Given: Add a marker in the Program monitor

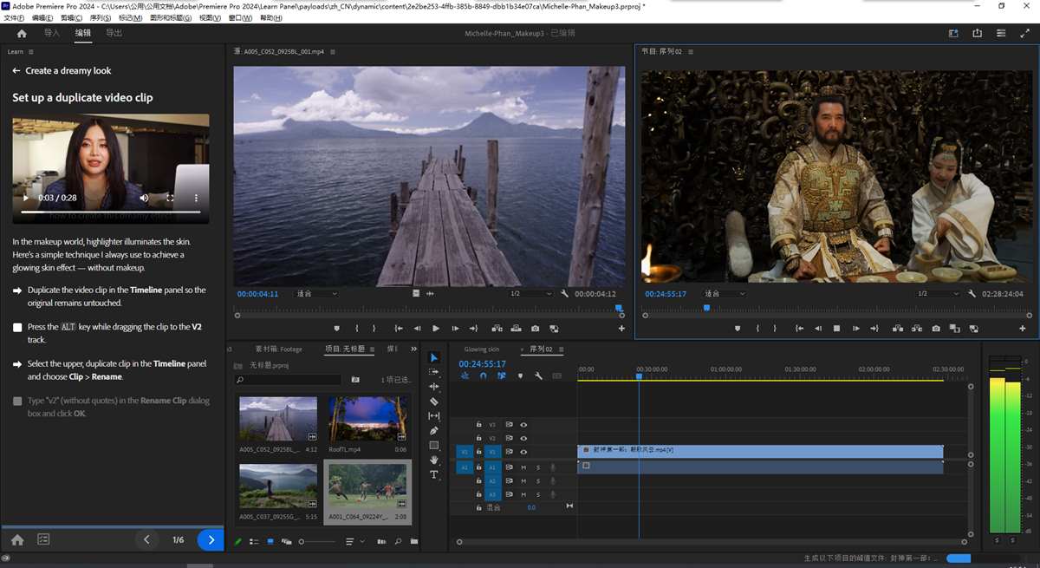Looking at the screenshot, I should pos(738,329).
